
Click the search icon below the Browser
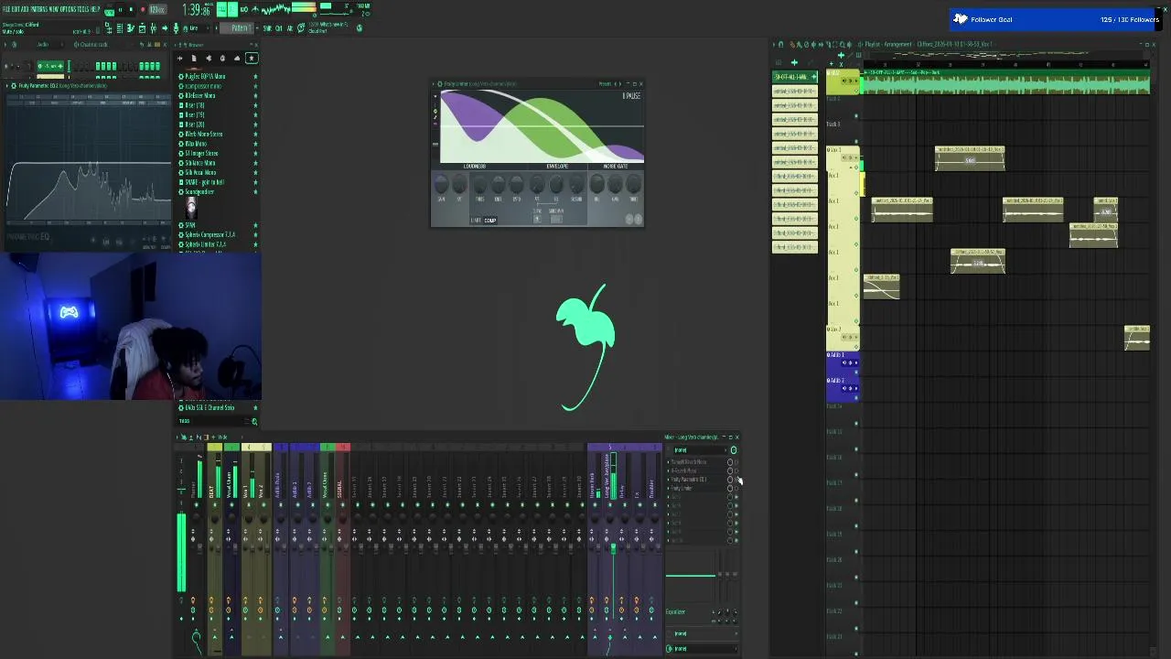(x=254, y=421)
